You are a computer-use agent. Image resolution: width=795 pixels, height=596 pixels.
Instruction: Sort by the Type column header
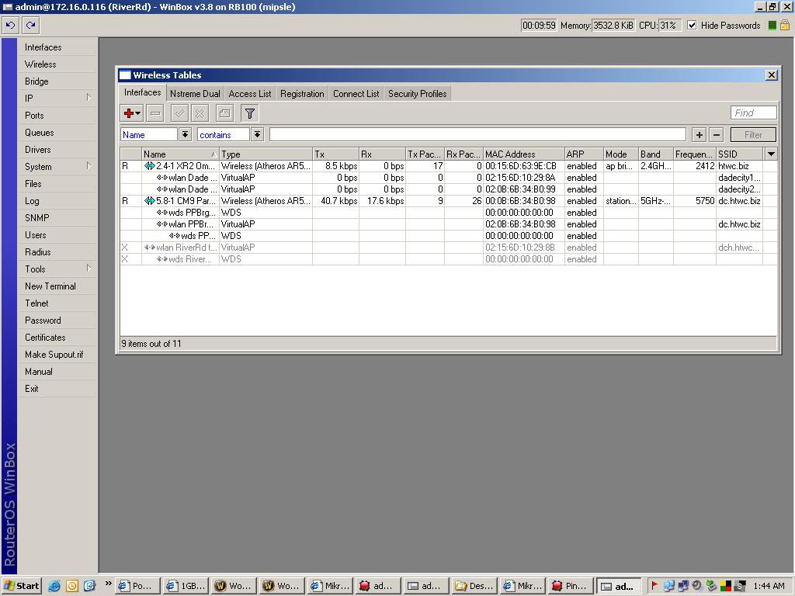click(266, 154)
